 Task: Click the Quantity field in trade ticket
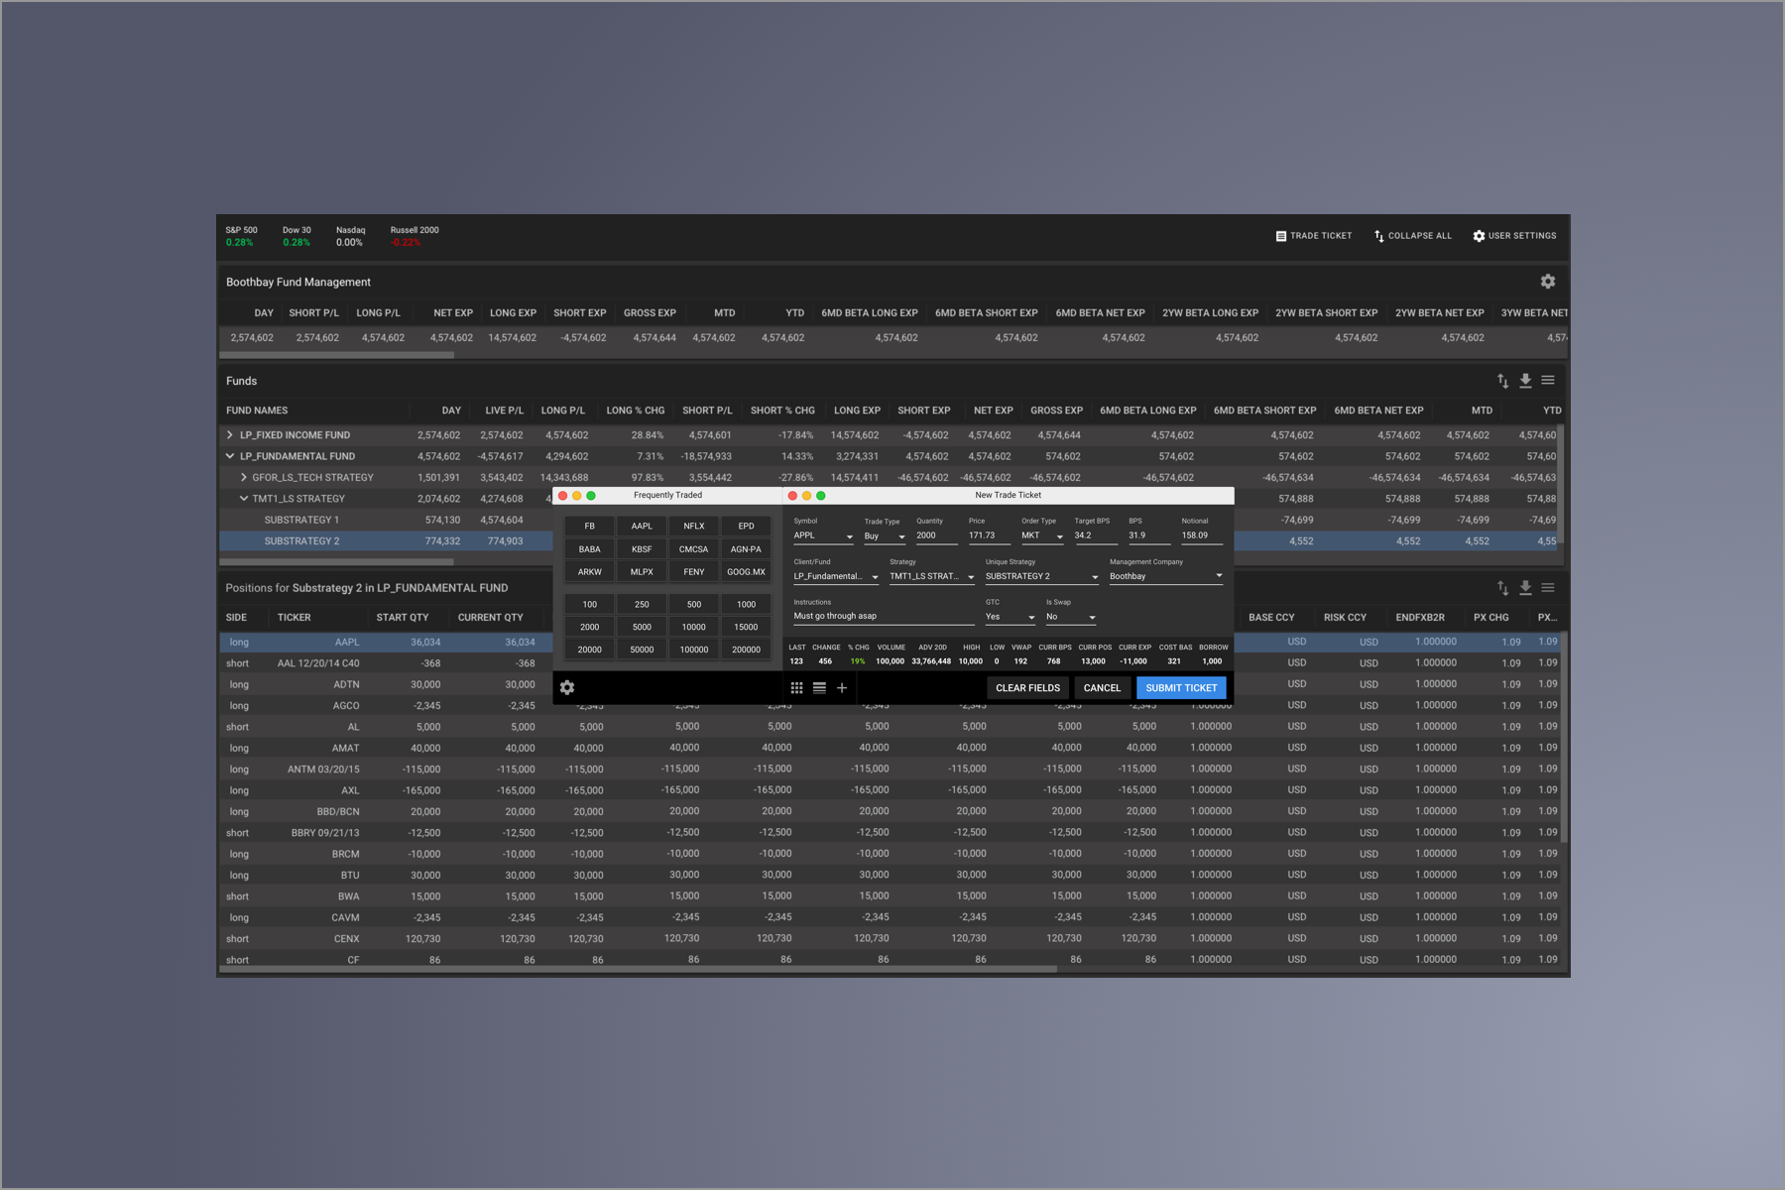(x=937, y=535)
